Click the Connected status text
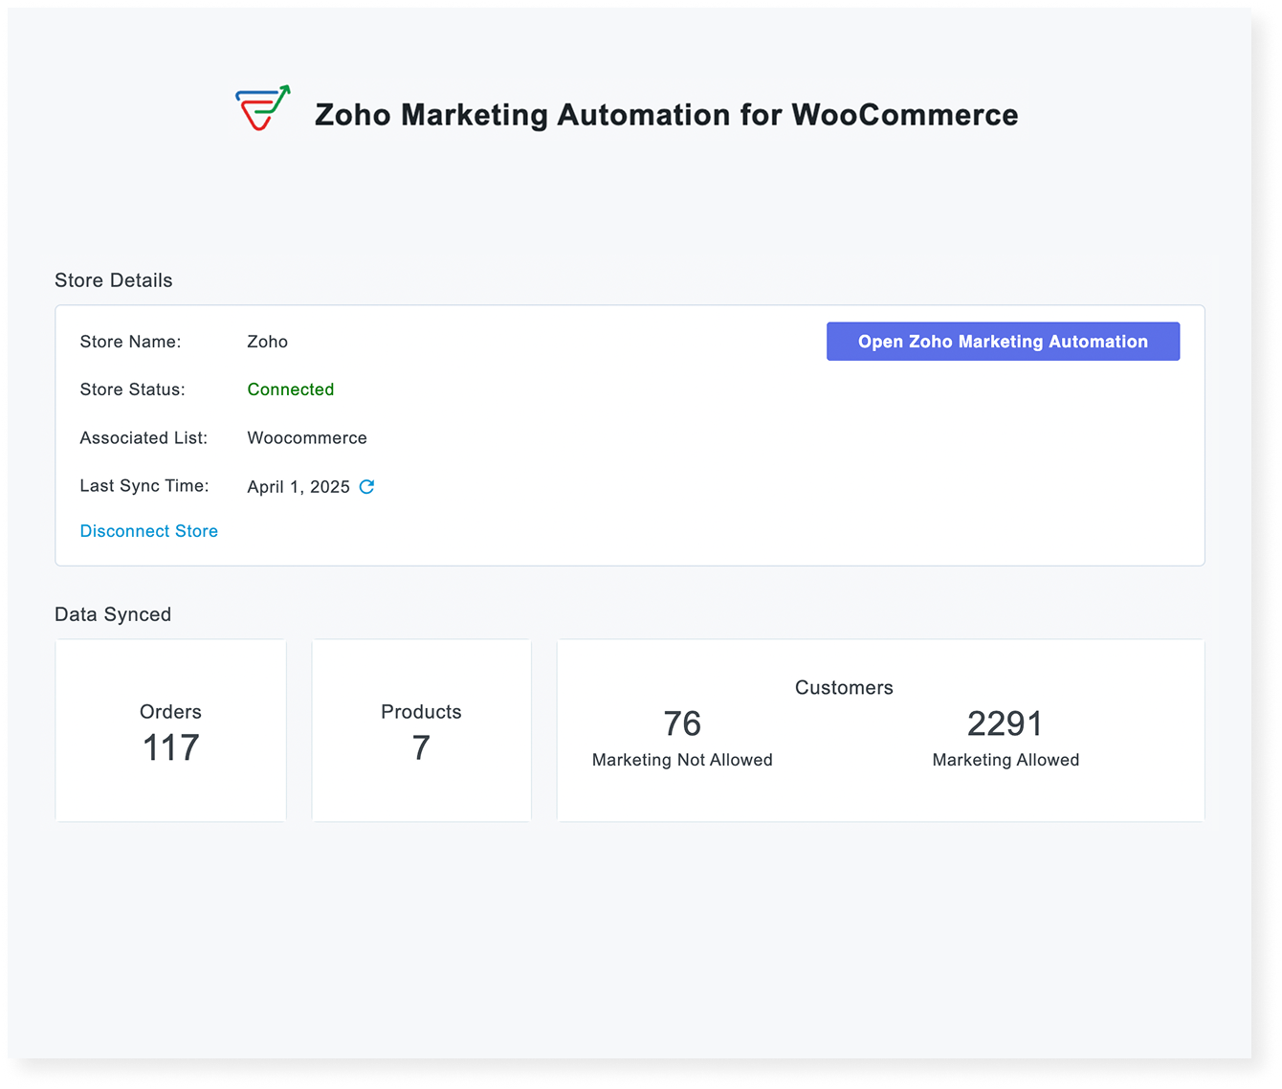This screenshot has width=1282, height=1089. click(x=291, y=389)
